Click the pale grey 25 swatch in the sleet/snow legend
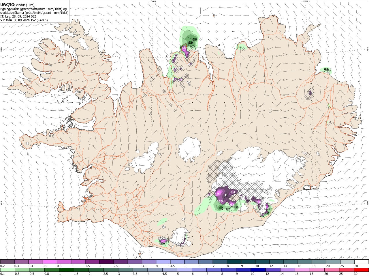 pyautogui.click(x=347, y=262)
